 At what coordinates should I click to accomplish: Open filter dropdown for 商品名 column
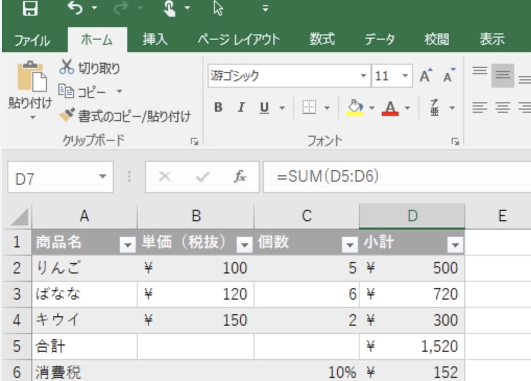[127, 244]
